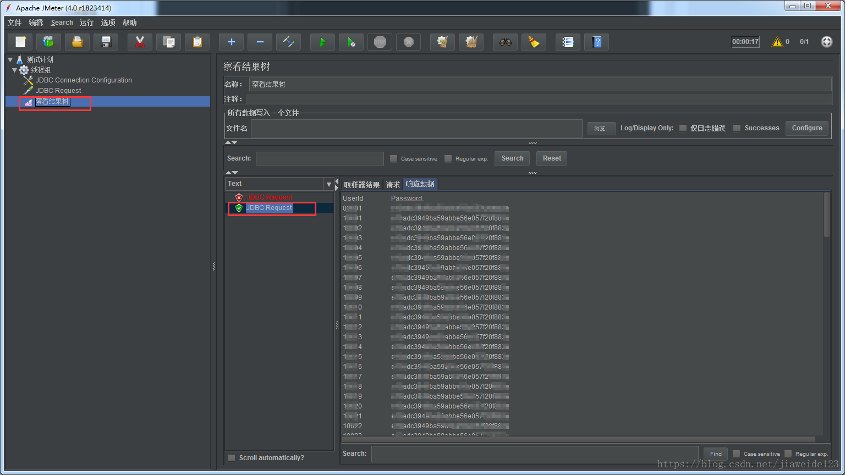The height and width of the screenshot is (475, 845).
Task: Switch to 请求 tab
Action: point(393,185)
